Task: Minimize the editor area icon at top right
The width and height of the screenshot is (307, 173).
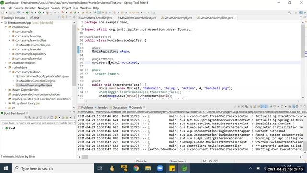Action: [301, 16]
